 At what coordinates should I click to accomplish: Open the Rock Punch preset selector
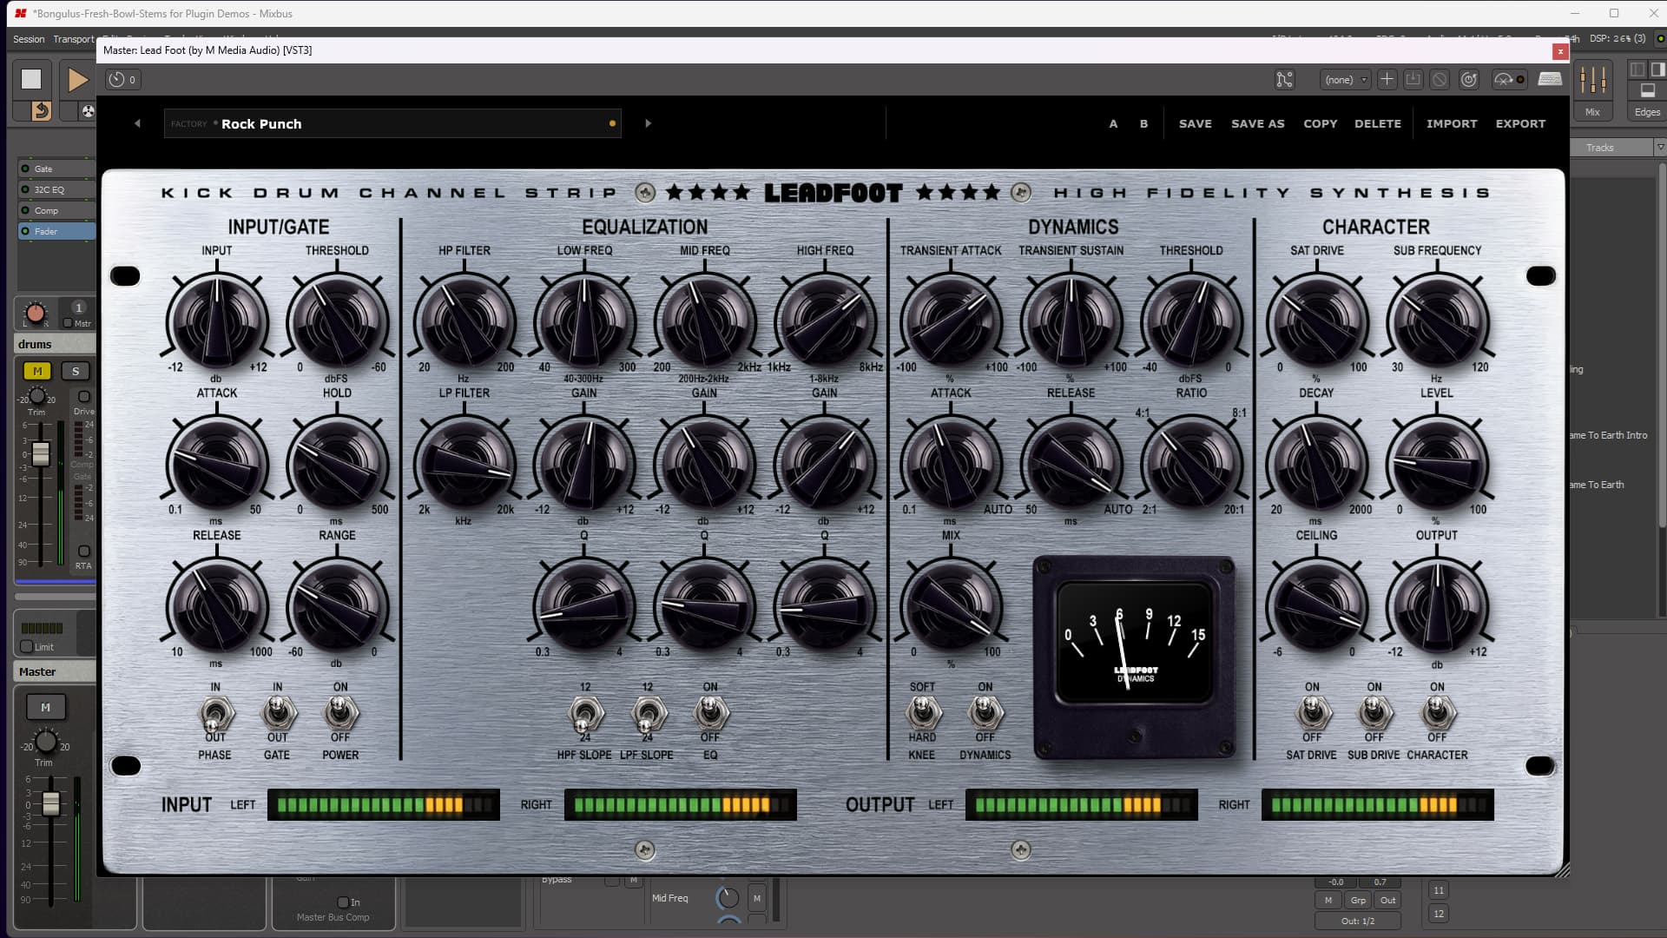coord(392,123)
